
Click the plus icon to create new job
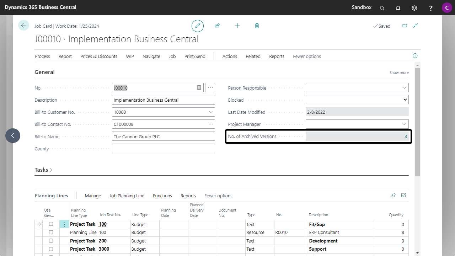coord(237,26)
